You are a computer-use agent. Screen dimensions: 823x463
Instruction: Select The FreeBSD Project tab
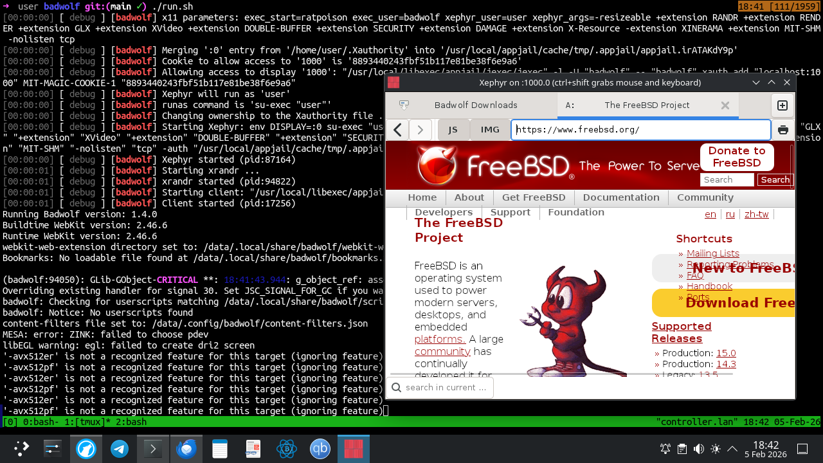(647, 105)
